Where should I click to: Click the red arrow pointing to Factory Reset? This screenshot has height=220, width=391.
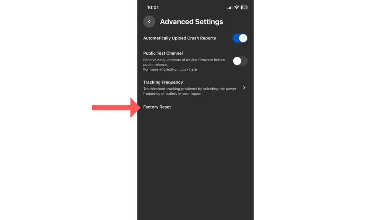click(116, 107)
